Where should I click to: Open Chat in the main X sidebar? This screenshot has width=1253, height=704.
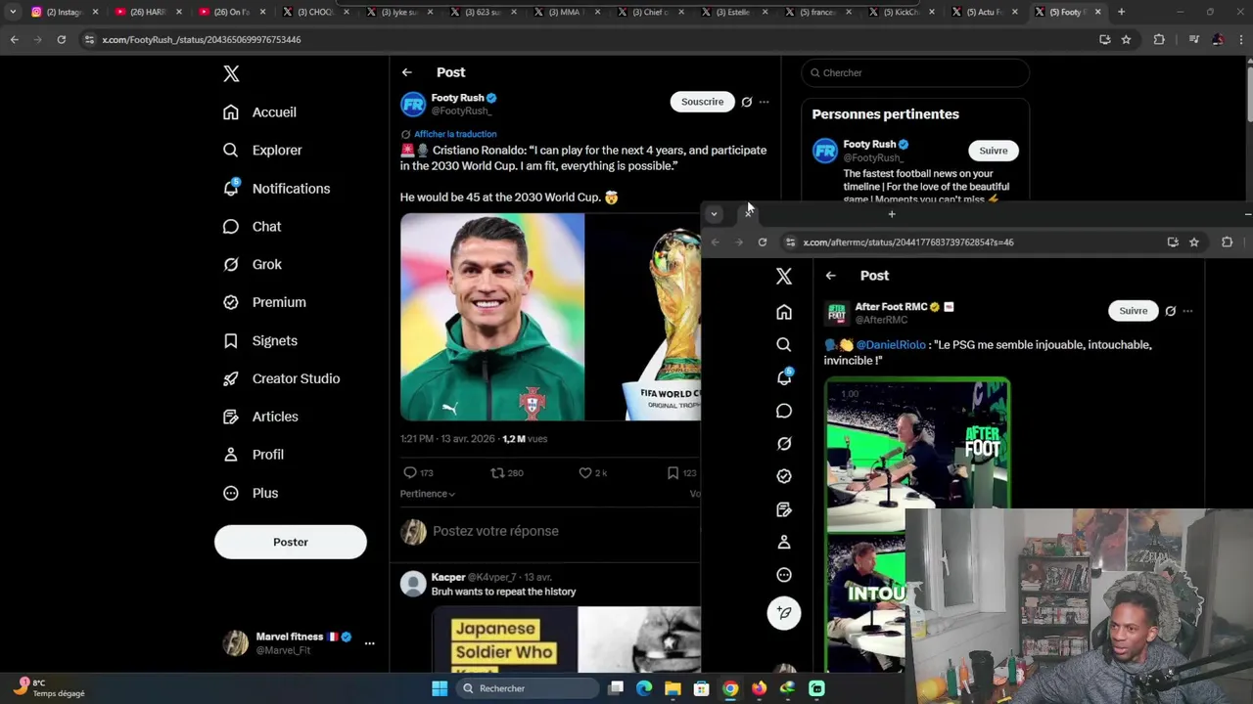click(x=252, y=227)
